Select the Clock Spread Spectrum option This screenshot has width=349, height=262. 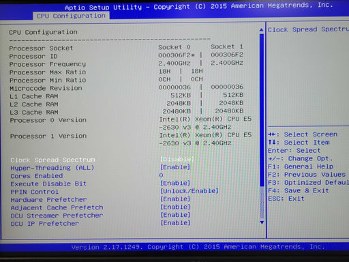pyautogui.click(x=52, y=160)
